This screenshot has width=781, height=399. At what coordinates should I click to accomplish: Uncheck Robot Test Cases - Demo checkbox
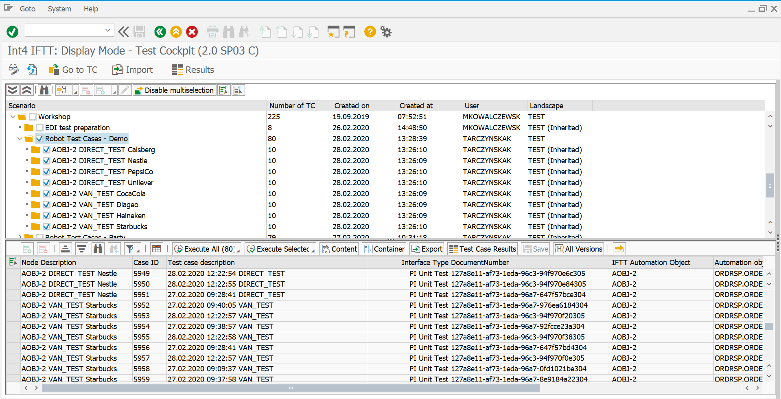point(39,139)
